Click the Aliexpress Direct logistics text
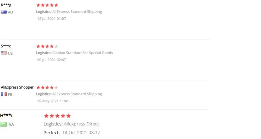 pyautogui.click(x=81, y=124)
